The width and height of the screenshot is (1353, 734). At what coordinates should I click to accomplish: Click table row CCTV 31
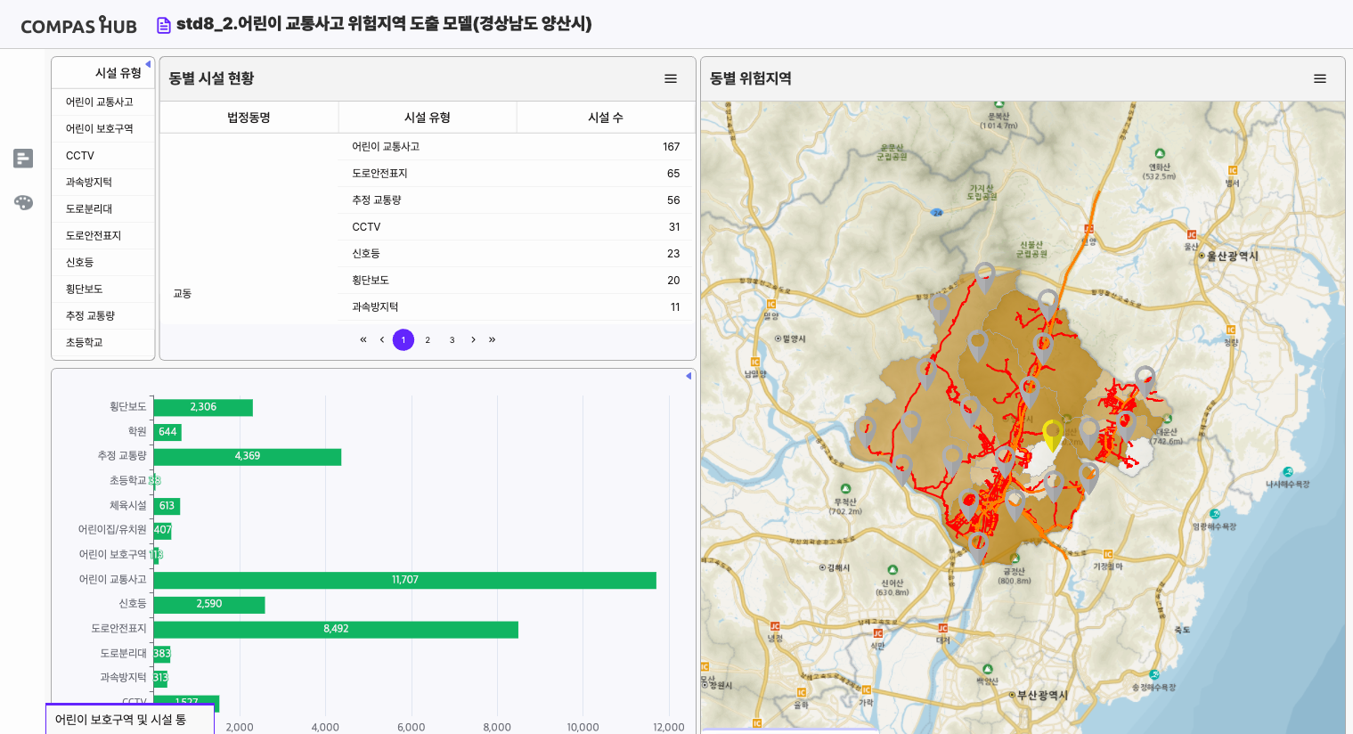click(x=516, y=226)
